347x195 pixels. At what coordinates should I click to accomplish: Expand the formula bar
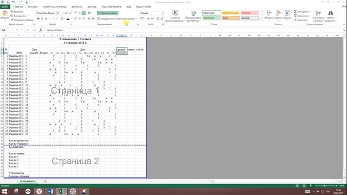click(344, 30)
